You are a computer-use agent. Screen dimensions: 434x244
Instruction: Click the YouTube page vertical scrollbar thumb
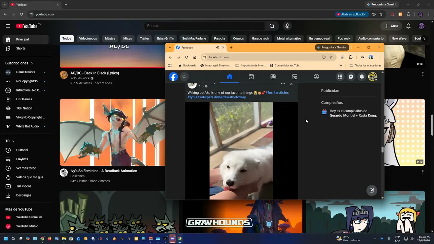[432, 125]
